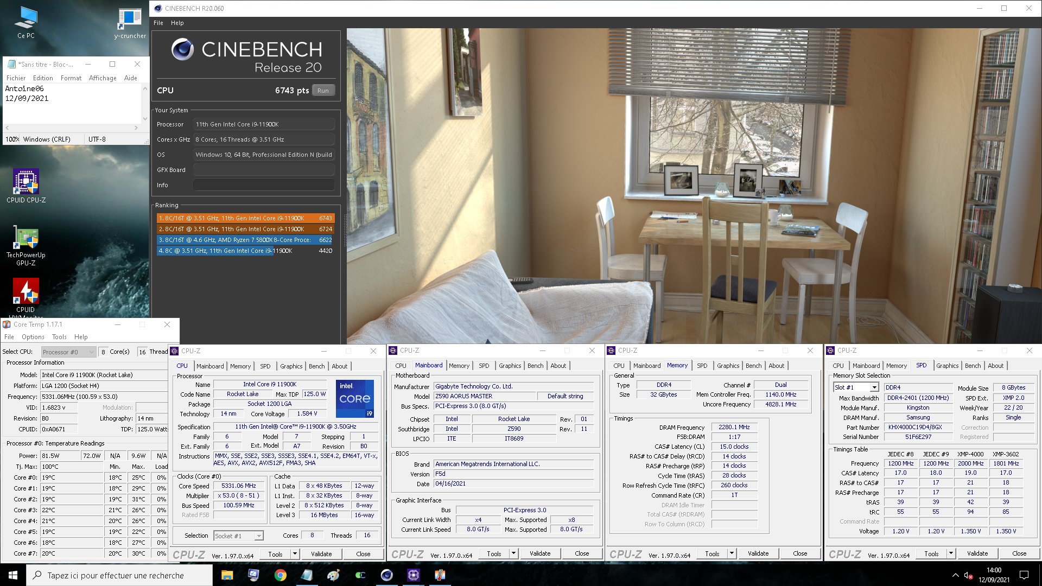Image resolution: width=1042 pixels, height=586 pixels.
Task: Click the muted volume icon in system tray
Action: (968, 575)
